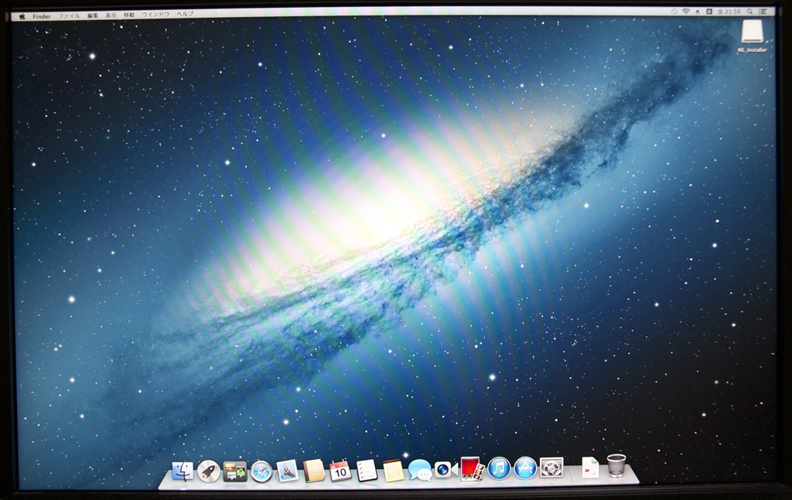Viewport: 792px width, 500px height.
Task: Launch iTunes music note icon
Action: click(499, 468)
